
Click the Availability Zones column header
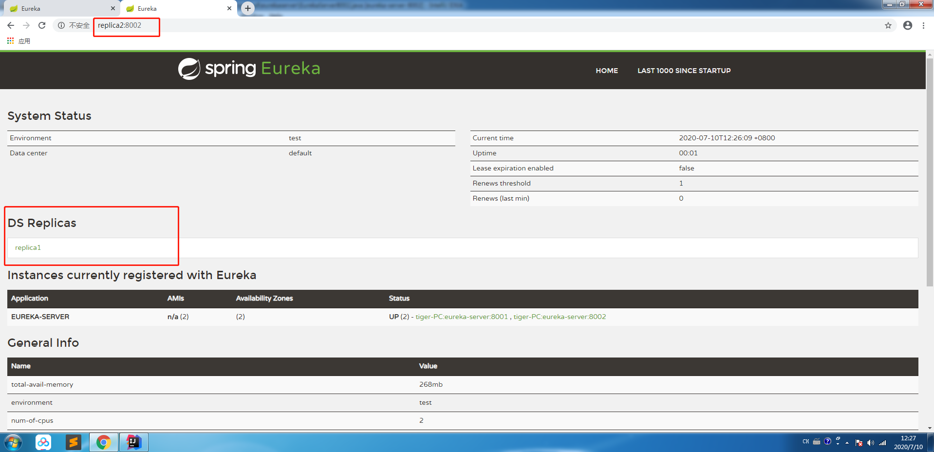click(x=264, y=298)
